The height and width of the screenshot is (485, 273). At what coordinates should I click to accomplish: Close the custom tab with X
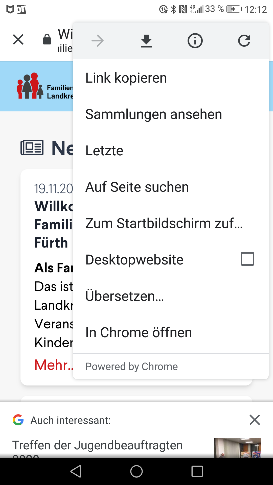(18, 40)
